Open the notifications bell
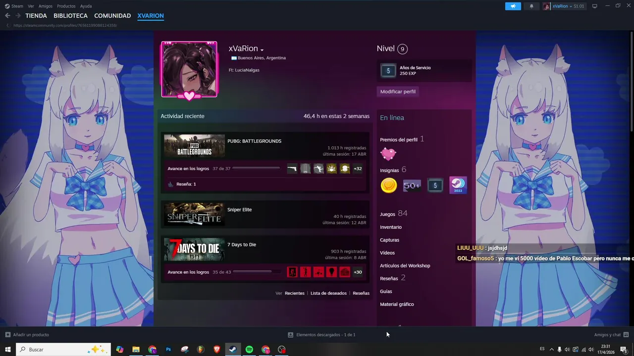 [531, 6]
